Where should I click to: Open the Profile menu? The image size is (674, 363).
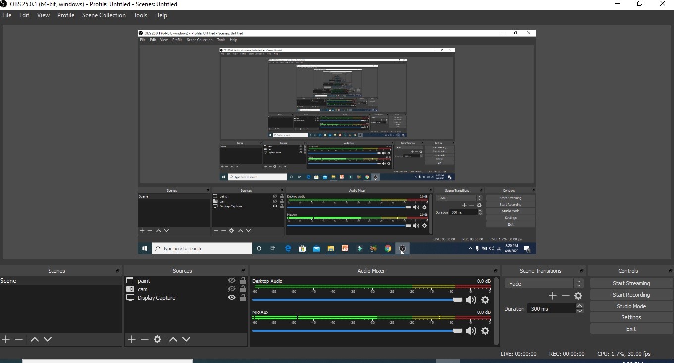pos(66,15)
